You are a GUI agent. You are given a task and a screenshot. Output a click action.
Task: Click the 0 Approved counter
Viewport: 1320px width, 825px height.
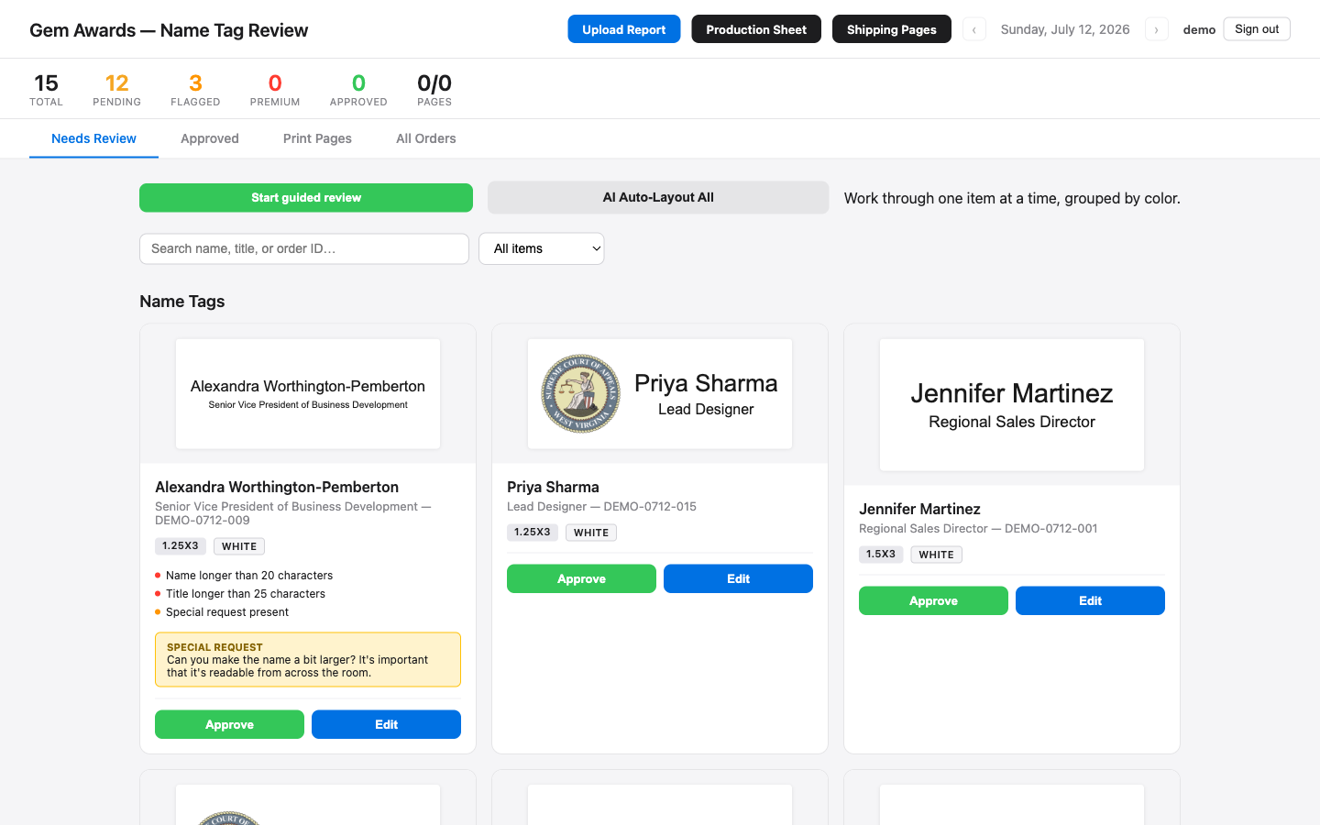358,89
